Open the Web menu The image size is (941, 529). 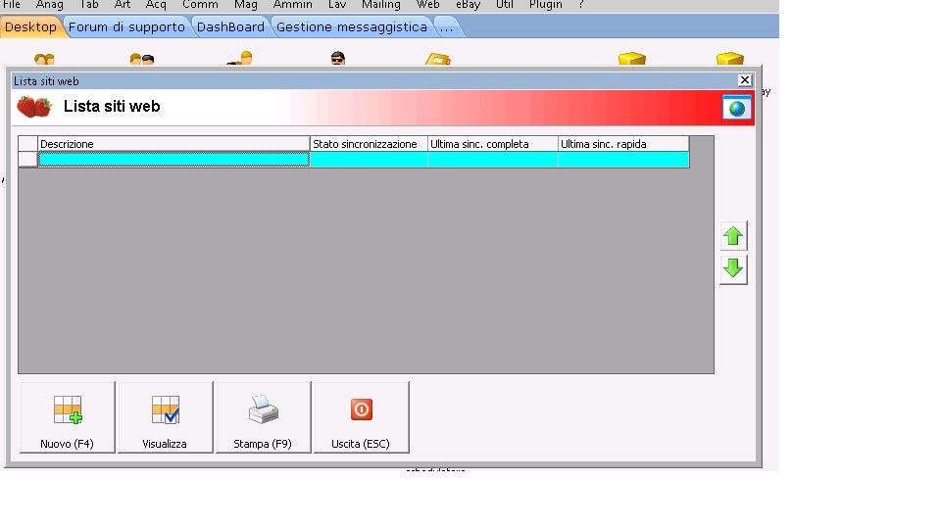coord(428,5)
